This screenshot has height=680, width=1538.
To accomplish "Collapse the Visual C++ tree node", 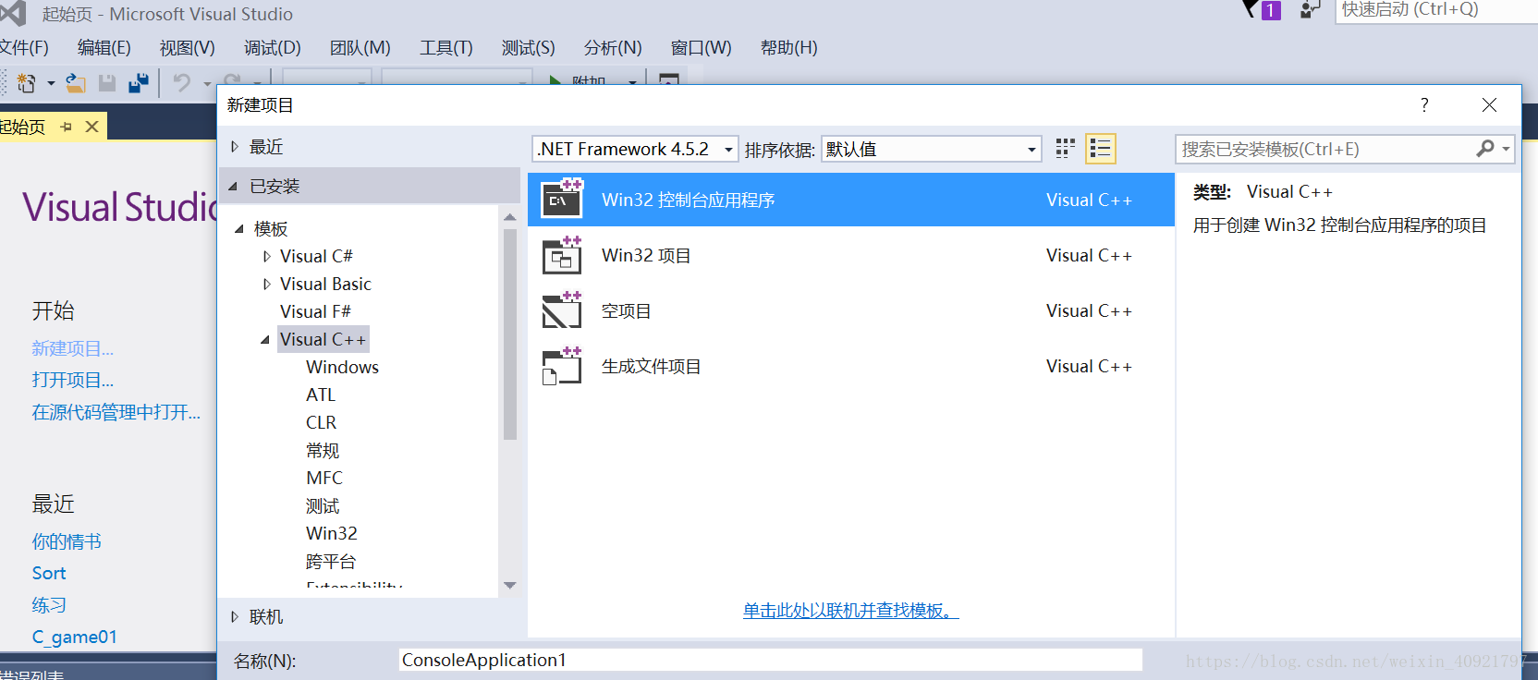I will (265, 339).
